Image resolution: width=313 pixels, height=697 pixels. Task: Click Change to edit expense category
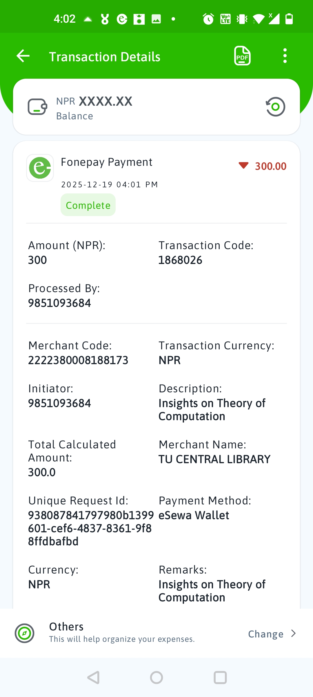[266, 634]
